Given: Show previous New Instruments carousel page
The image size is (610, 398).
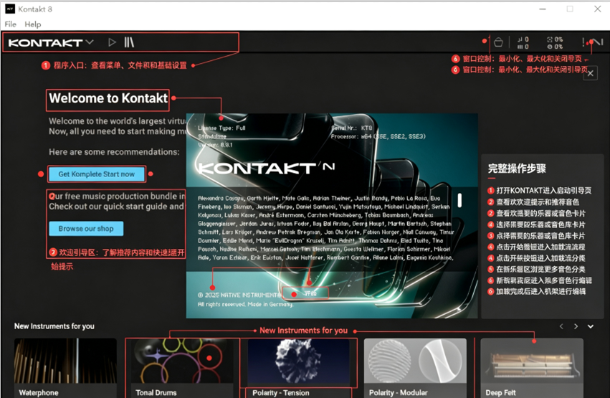Looking at the screenshot, I should (561, 326).
